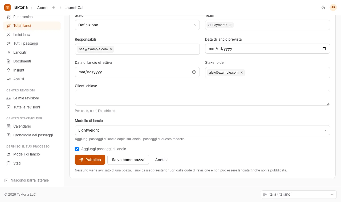Click the LaunchCal breadcrumb link

point(74,8)
